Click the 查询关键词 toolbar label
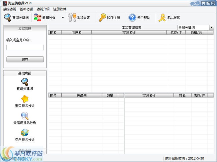The width and height of the screenshot is (217, 162). coord(21,18)
